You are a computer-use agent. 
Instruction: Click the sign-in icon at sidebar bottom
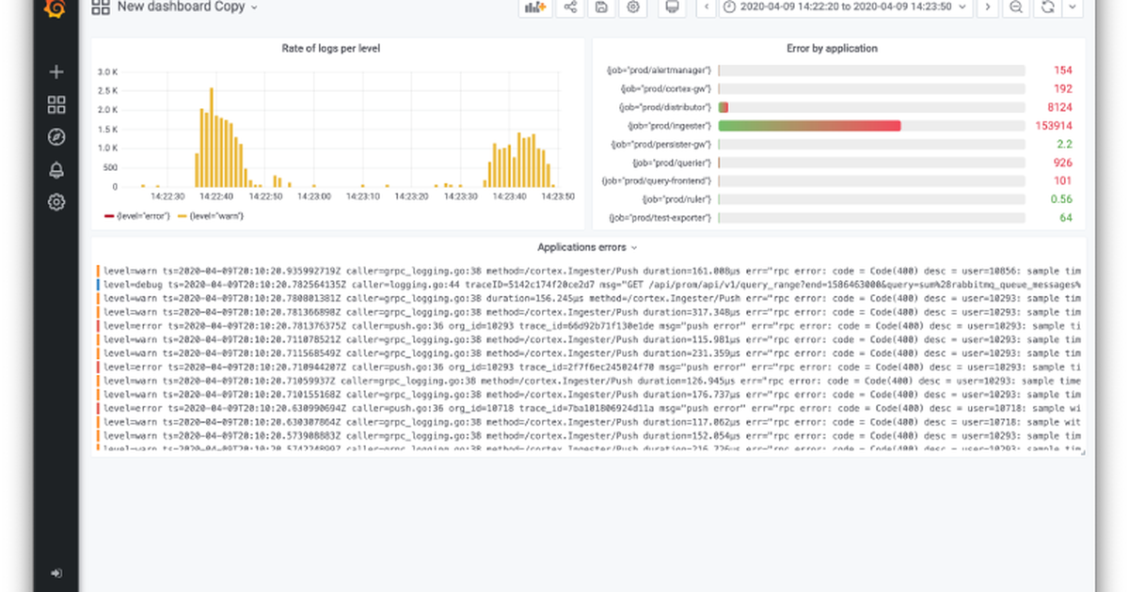pos(56,572)
